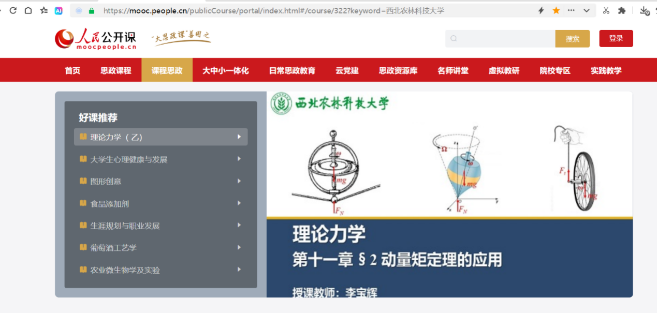
Task: Expand the address bar dropdown chevron
Action: [x=586, y=10]
